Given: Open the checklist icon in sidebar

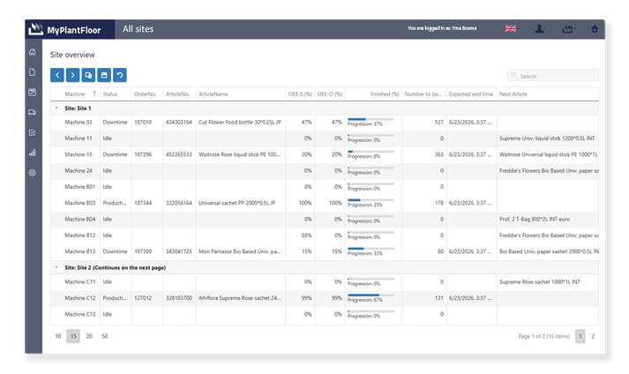Looking at the screenshot, I should [33, 132].
